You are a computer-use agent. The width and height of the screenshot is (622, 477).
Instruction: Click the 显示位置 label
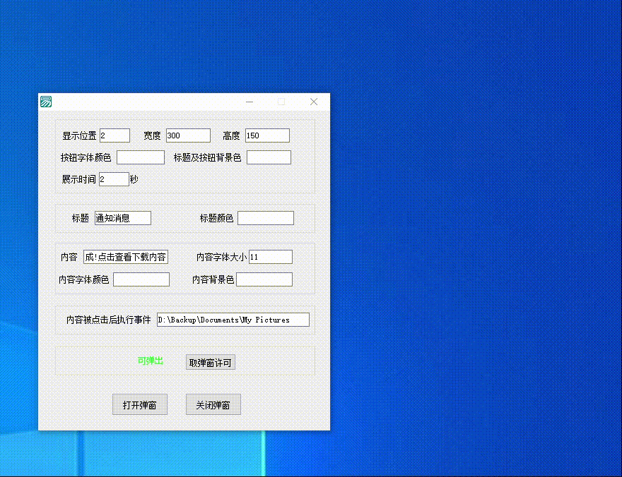point(79,135)
